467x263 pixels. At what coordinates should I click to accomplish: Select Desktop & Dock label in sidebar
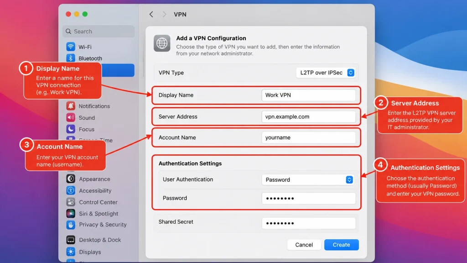100,240
